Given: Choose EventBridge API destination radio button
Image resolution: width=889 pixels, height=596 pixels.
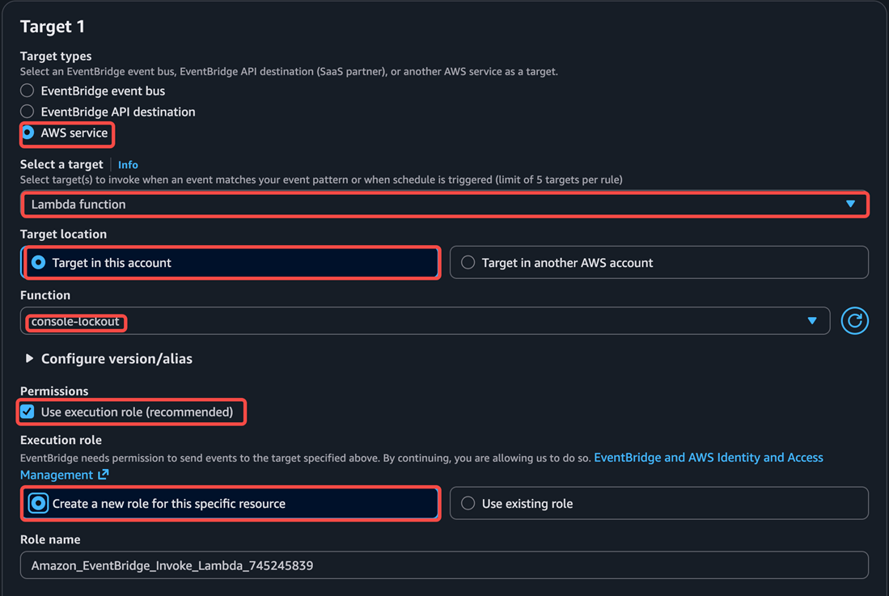Looking at the screenshot, I should point(28,112).
